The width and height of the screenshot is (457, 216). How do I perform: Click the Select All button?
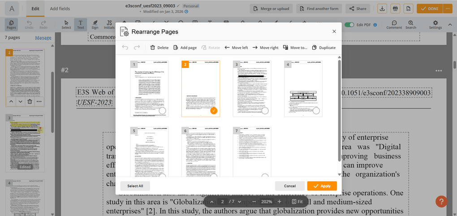coord(135,186)
